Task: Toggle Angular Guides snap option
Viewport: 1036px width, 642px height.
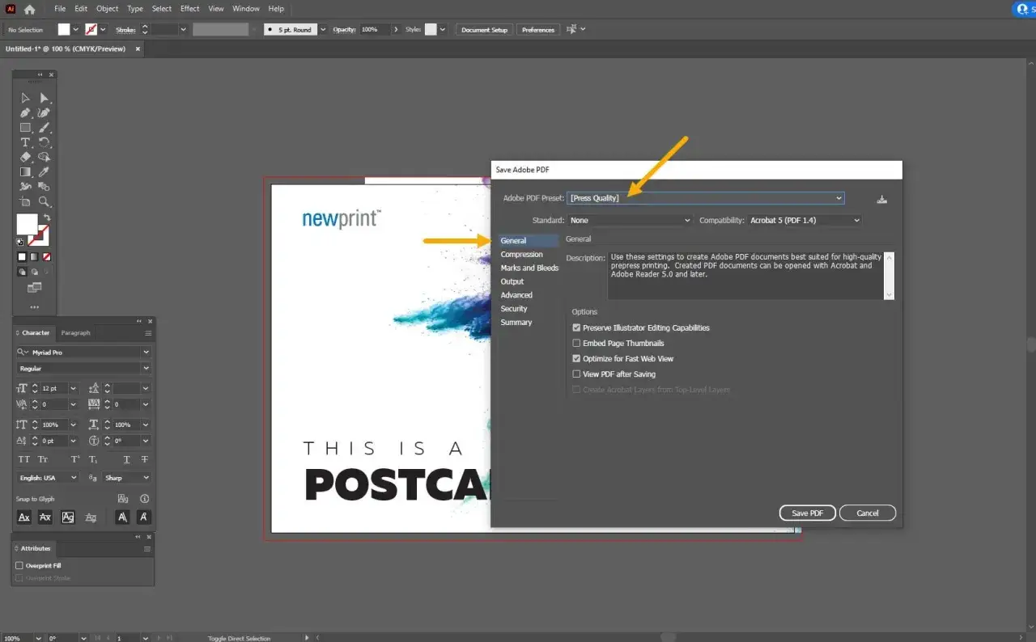Action: point(122,517)
